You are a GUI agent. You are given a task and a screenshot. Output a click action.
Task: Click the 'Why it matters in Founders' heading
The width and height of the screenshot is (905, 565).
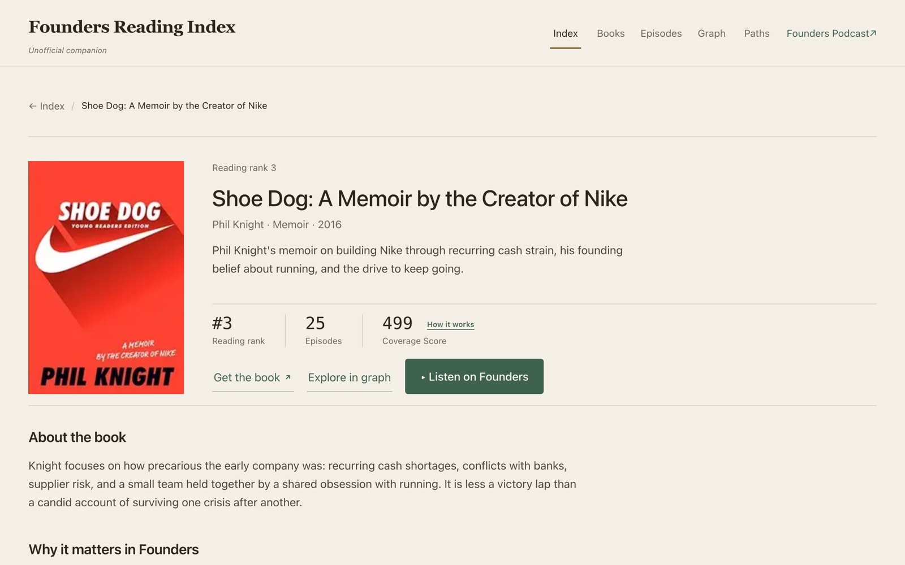[x=114, y=550]
